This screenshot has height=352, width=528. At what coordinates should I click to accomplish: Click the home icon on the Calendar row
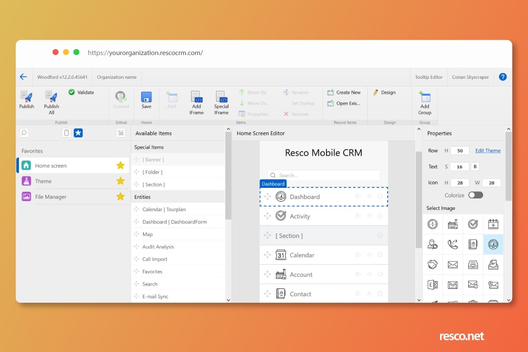click(x=369, y=255)
